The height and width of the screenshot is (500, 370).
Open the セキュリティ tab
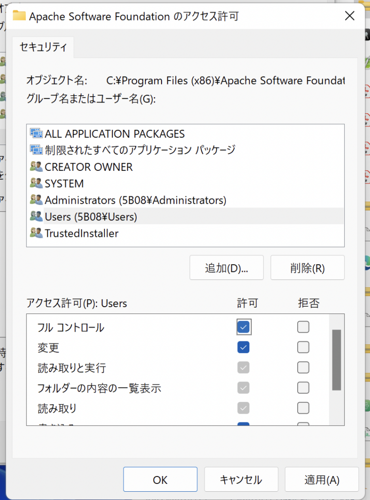coord(43,47)
